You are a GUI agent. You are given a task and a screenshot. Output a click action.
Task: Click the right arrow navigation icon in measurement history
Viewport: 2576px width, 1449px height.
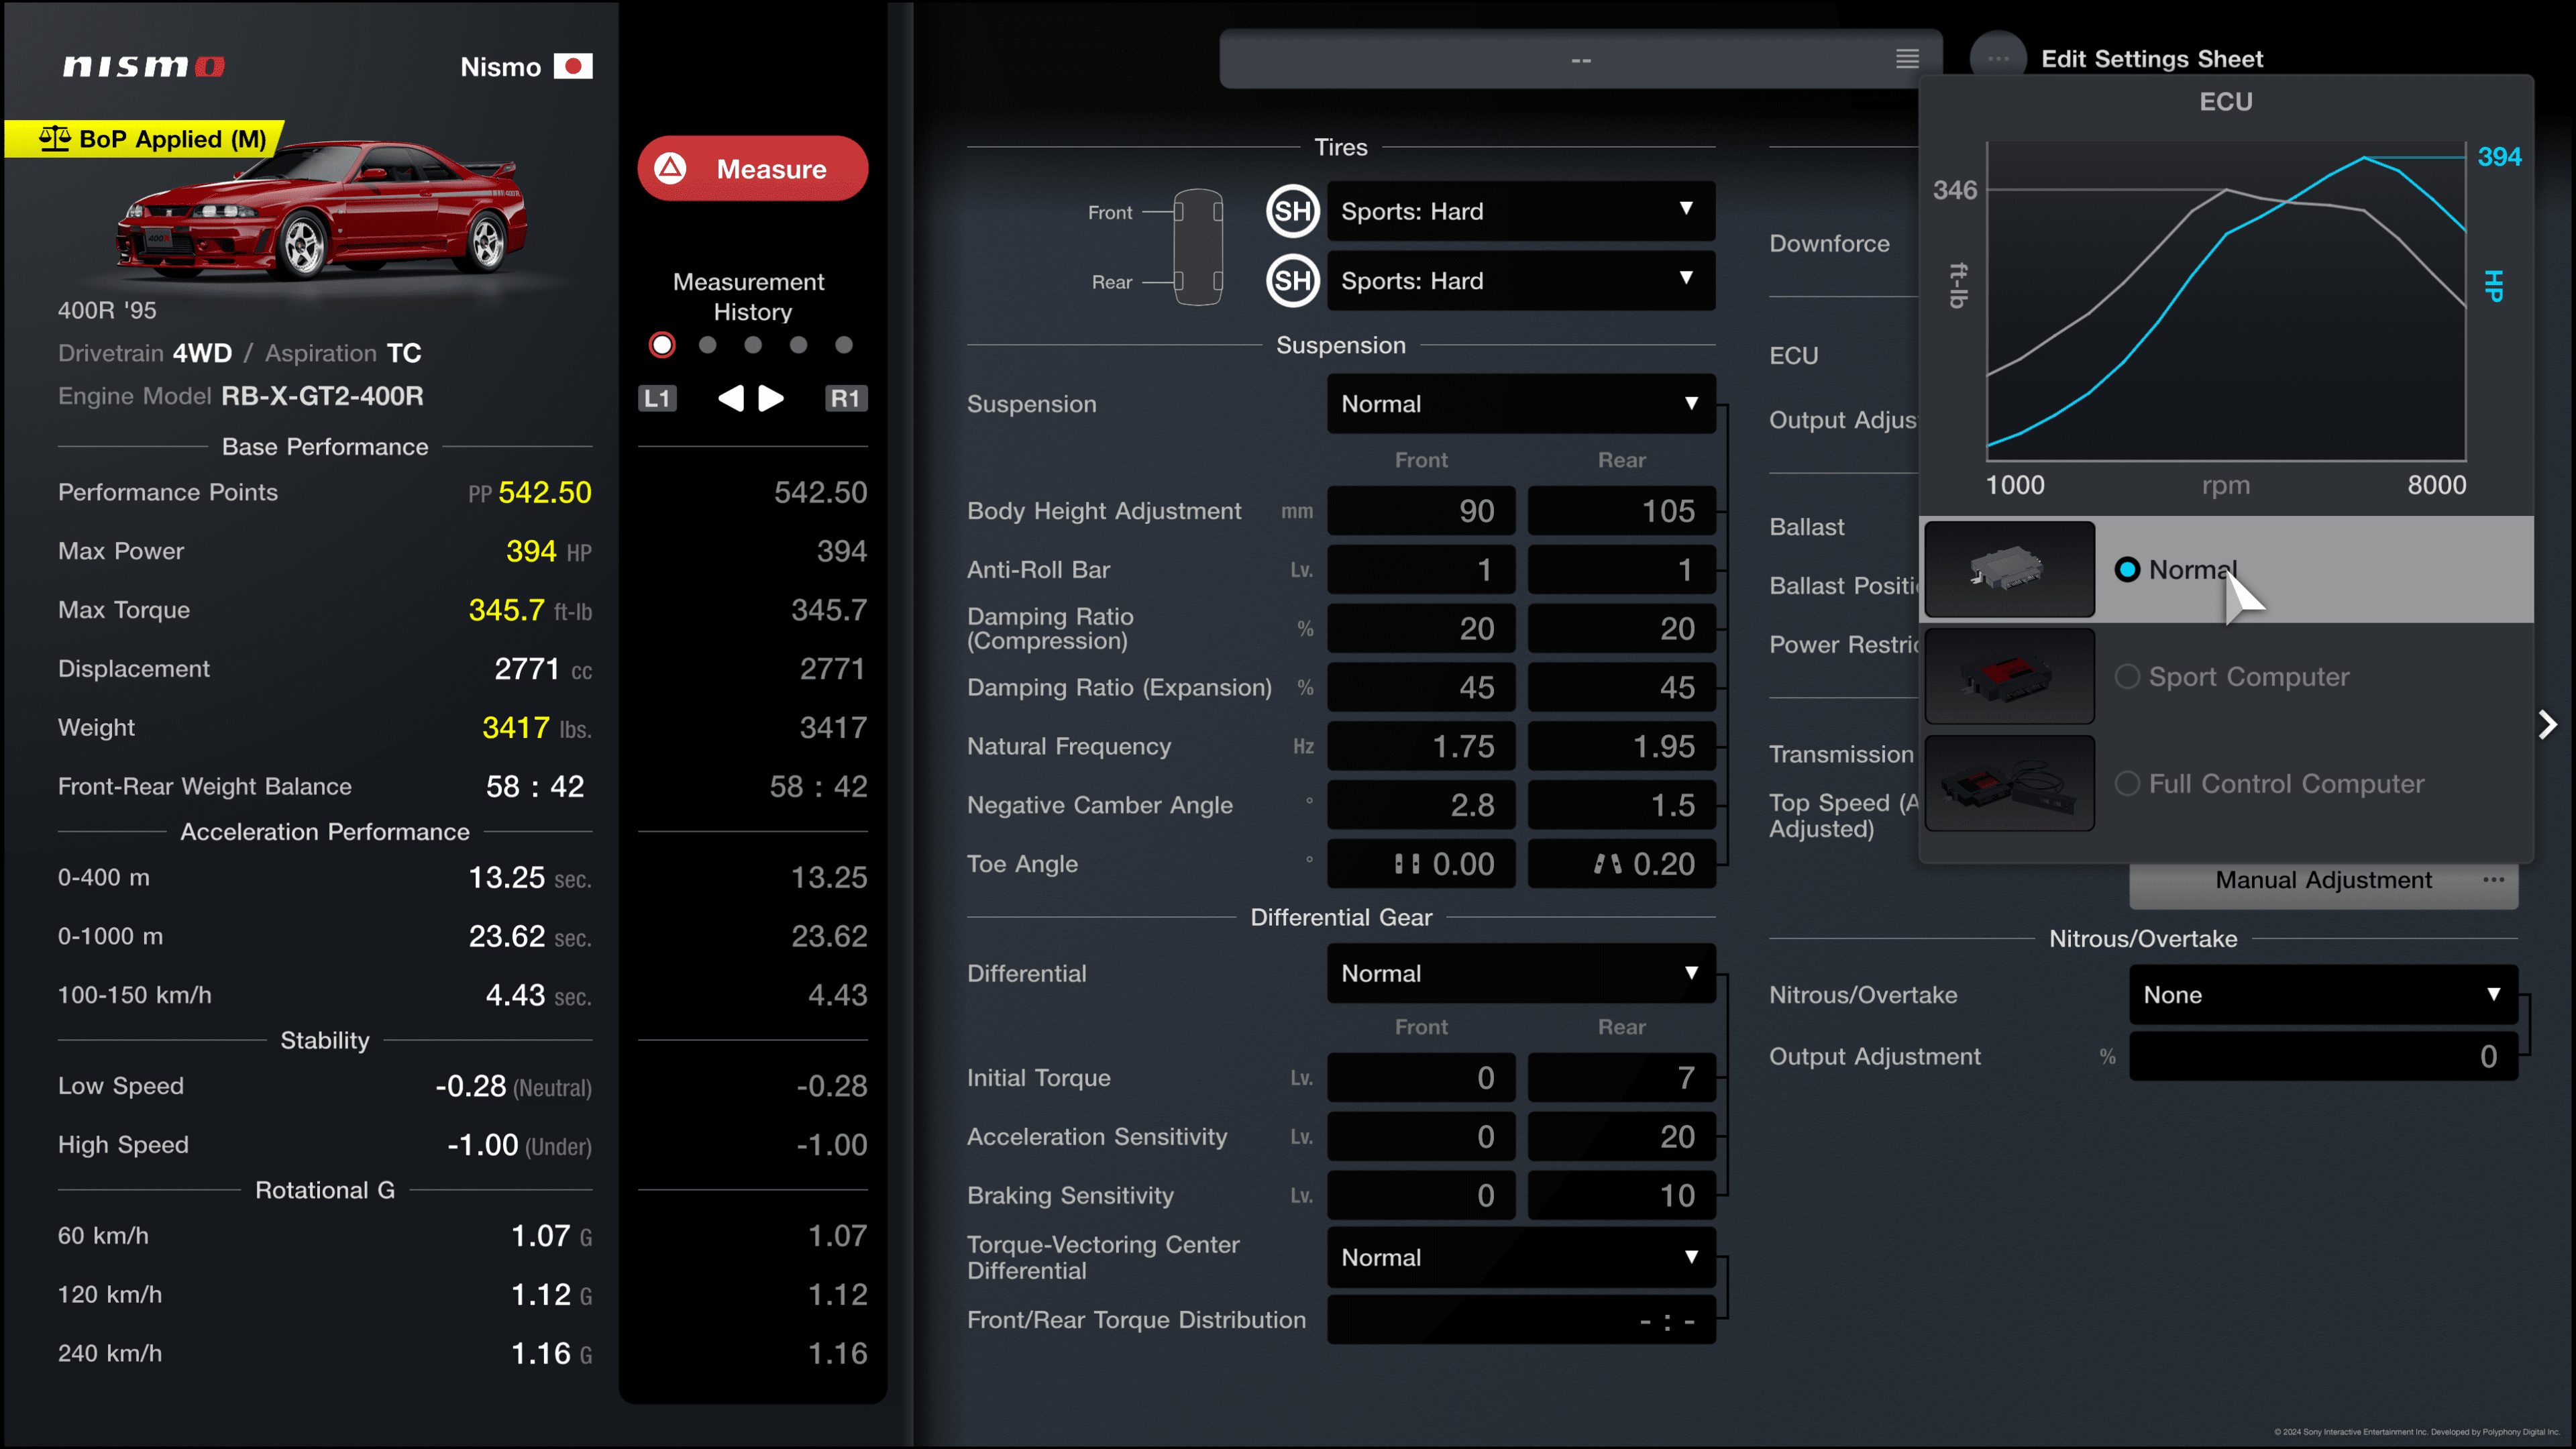[x=771, y=396]
